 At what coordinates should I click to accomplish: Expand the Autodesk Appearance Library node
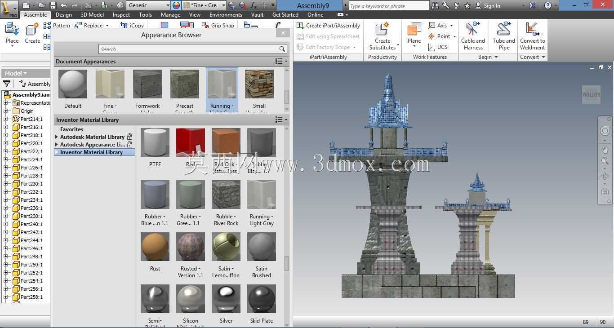click(x=57, y=145)
